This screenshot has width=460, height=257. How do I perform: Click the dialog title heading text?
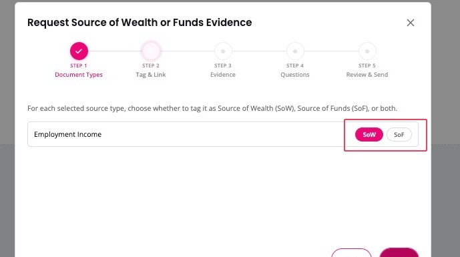point(140,23)
